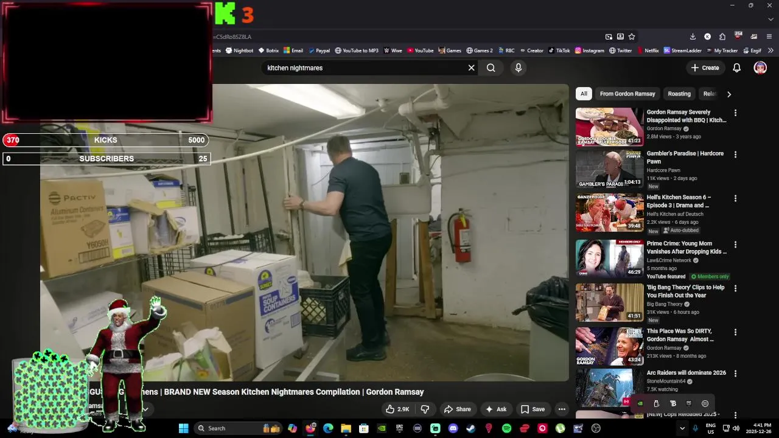Open NVIDIA app from the taskbar
Screen dimensions: 779x438
(382, 428)
